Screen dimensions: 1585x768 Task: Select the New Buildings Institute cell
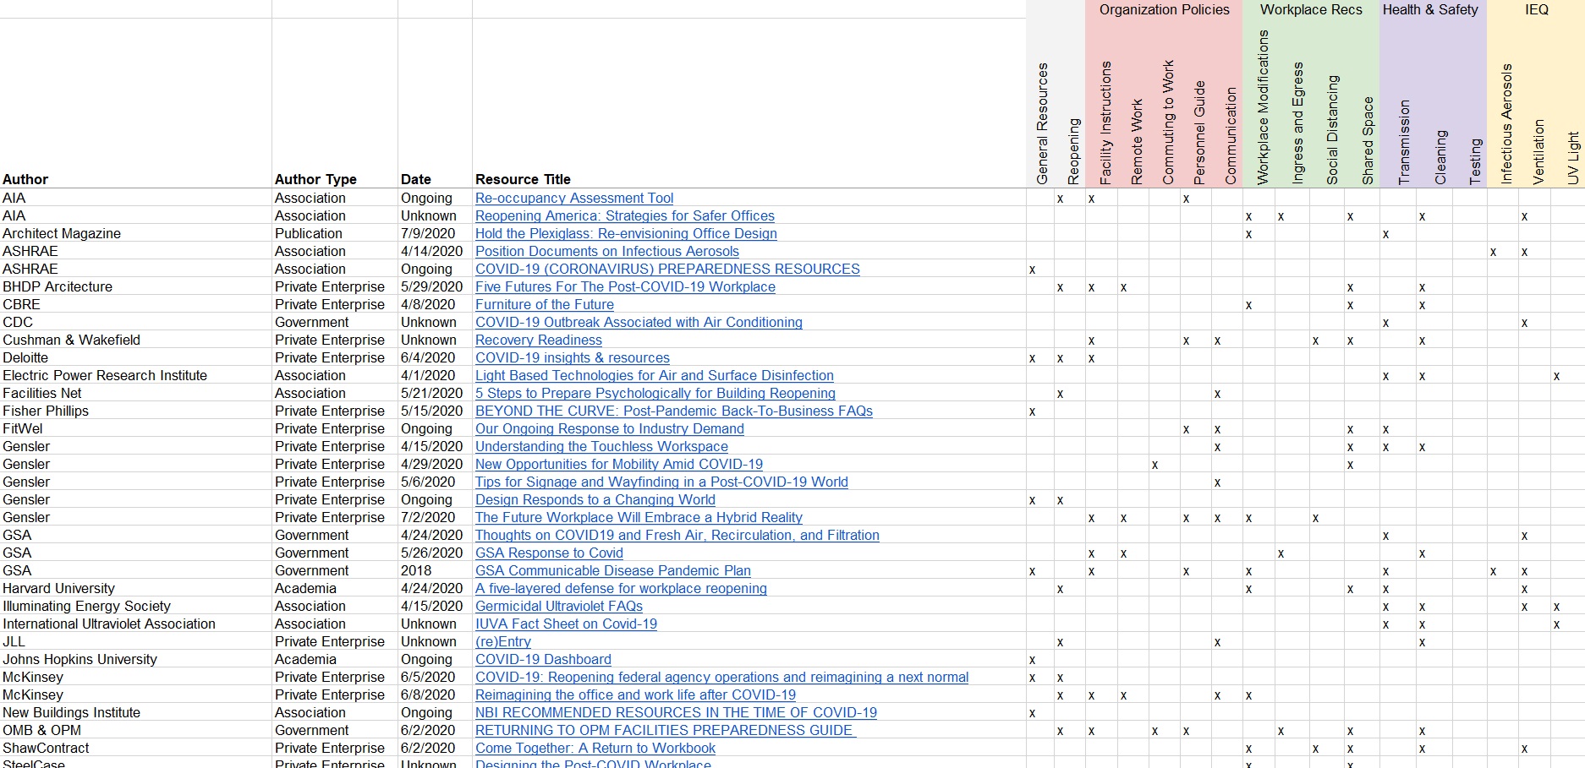[x=72, y=712]
